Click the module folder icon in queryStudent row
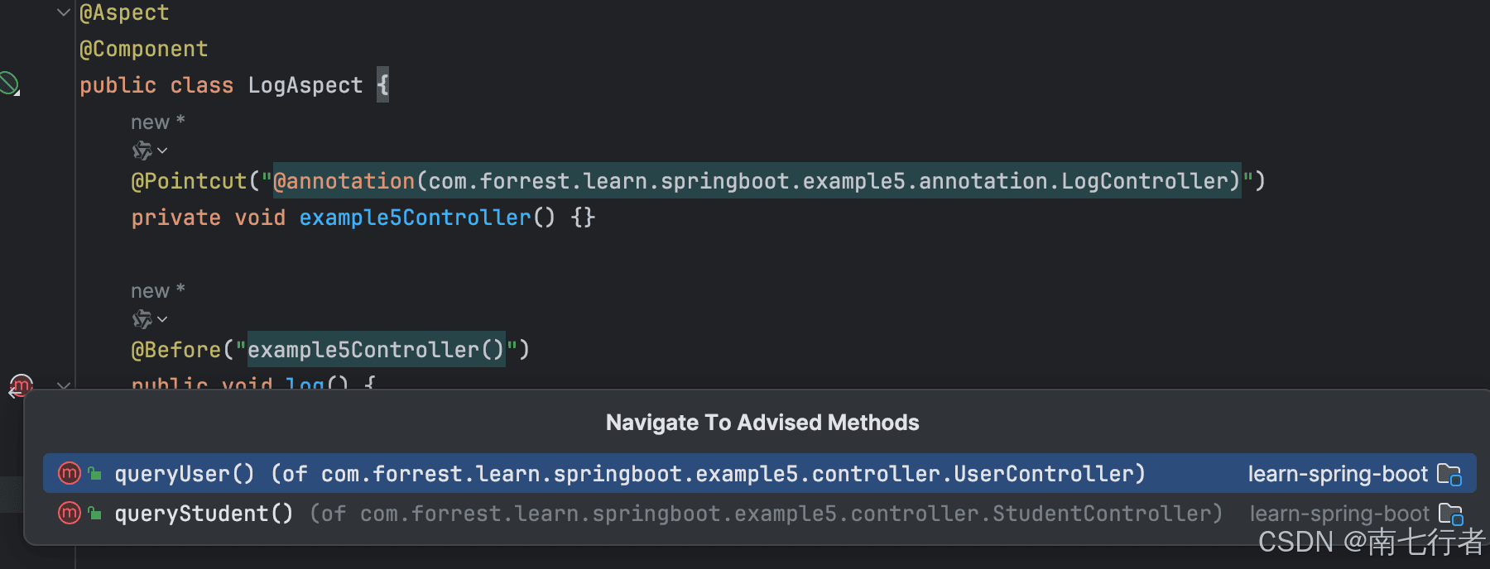Image resolution: width=1490 pixels, height=569 pixels. coord(1450,514)
